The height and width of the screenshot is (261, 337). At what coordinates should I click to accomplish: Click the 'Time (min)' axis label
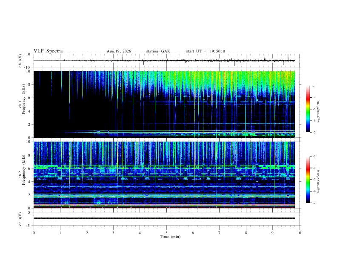(x=170, y=237)
